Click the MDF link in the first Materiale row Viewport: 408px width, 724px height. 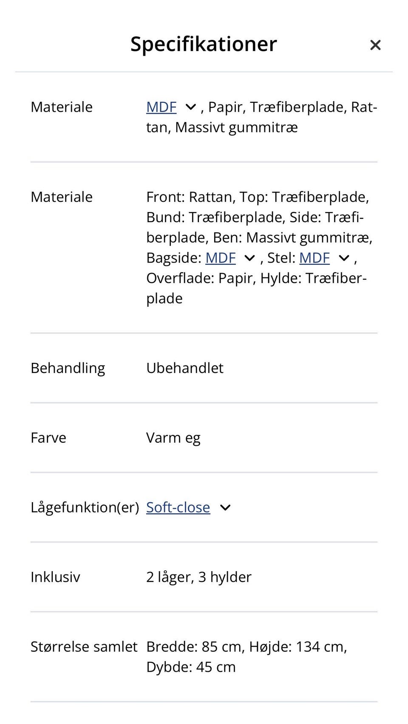[x=161, y=107]
